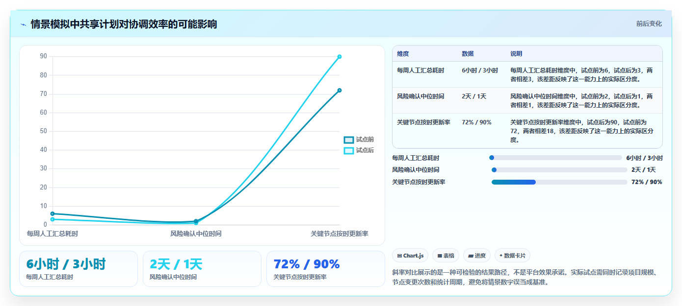
Task: Click y-axis value 90
Action: [x=44, y=56]
